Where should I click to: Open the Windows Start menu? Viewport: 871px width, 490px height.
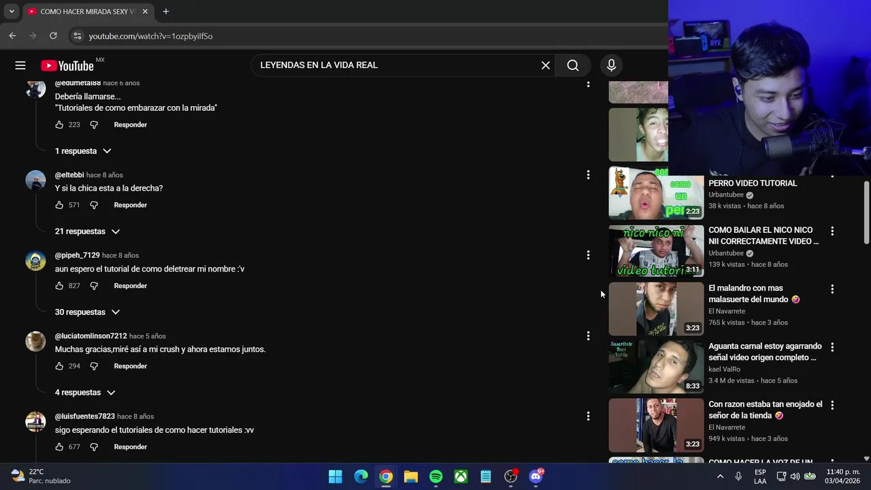(x=335, y=476)
